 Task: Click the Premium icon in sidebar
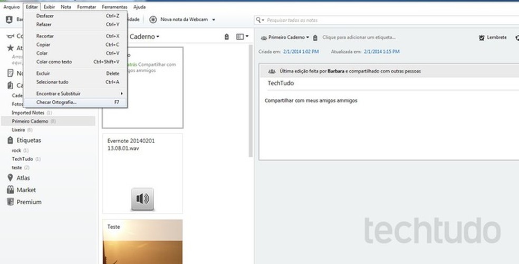pyautogui.click(x=11, y=202)
